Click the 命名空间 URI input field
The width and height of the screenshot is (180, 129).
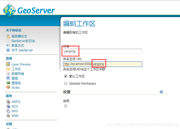102,64
